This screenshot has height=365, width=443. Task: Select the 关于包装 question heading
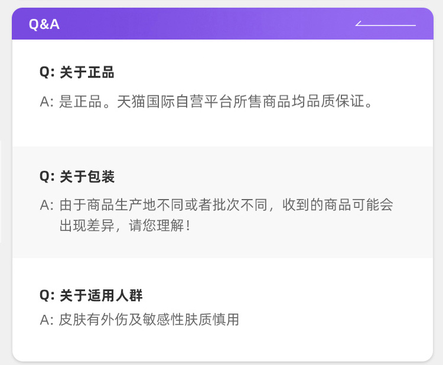click(x=87, y=177)
